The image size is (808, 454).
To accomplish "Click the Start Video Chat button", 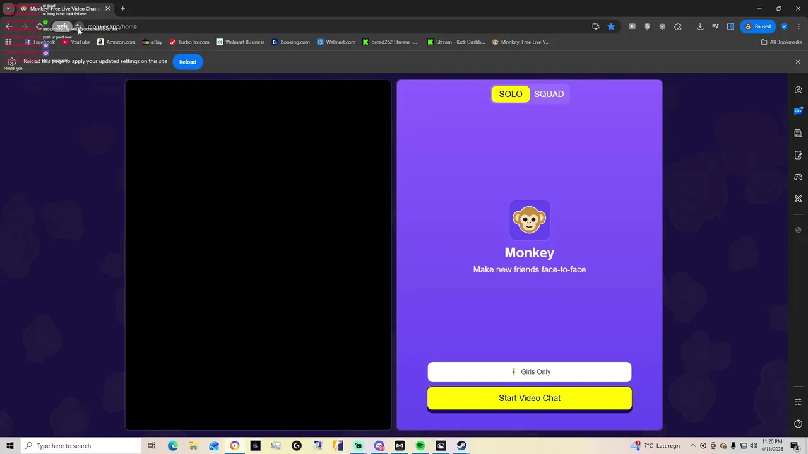I will click(529, 398).
